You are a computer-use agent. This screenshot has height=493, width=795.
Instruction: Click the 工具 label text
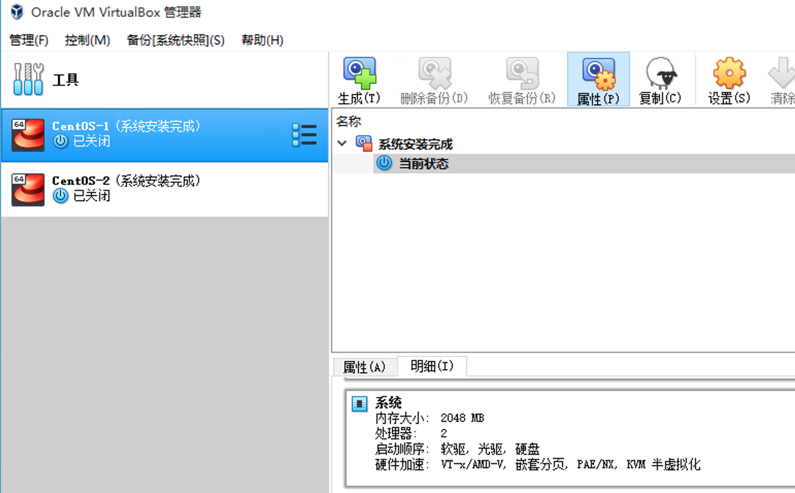65,80
